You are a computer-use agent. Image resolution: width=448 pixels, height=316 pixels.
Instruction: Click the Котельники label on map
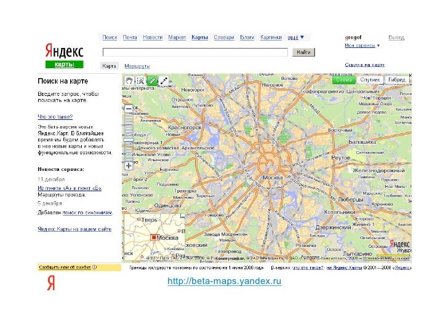[x=340, y=212]
